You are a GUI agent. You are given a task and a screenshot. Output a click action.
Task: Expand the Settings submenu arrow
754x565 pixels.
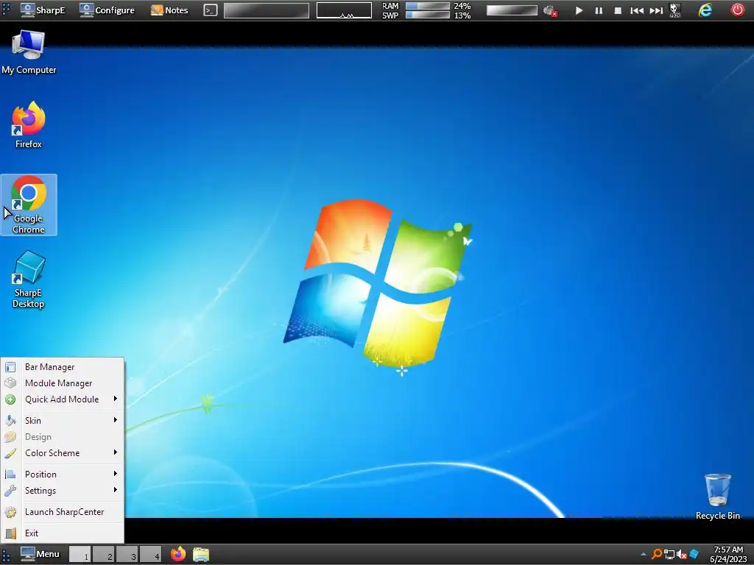click(116, 490)
